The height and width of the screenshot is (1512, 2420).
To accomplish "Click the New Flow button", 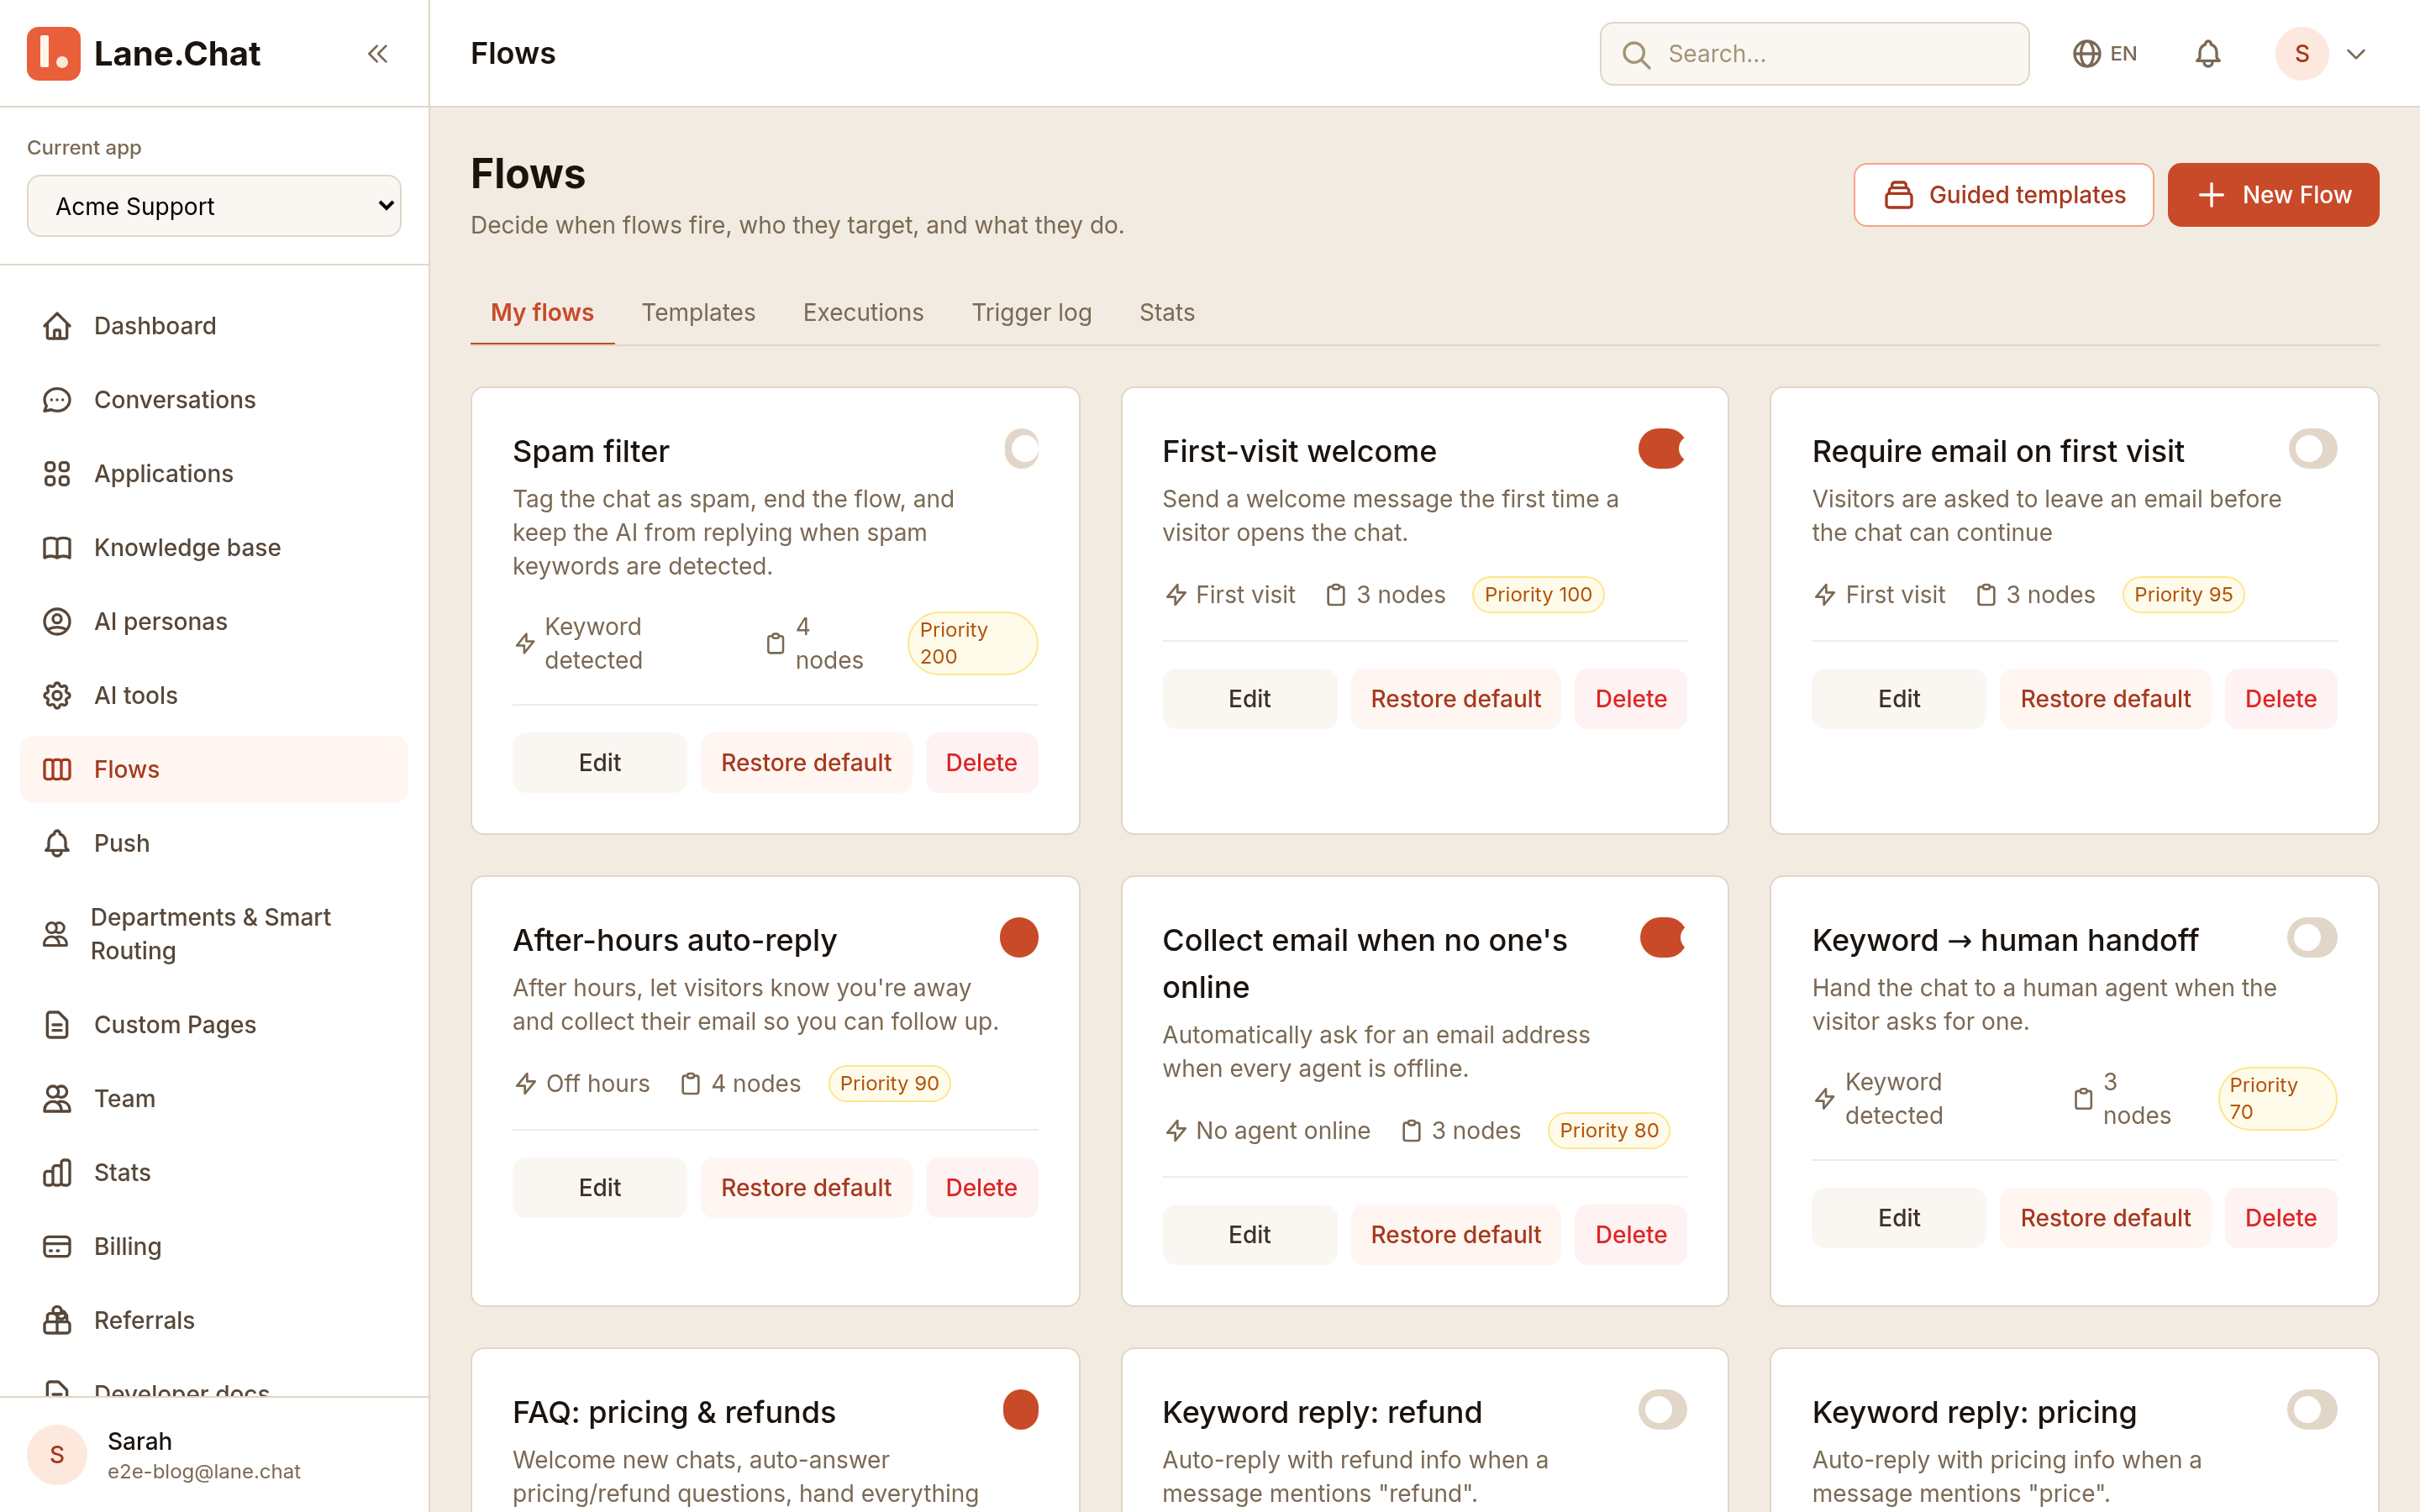I will (x=2273, y=195).
